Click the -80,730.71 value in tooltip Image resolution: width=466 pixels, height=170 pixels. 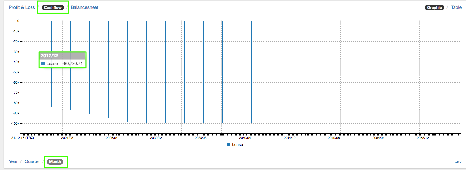pos(72,63)
